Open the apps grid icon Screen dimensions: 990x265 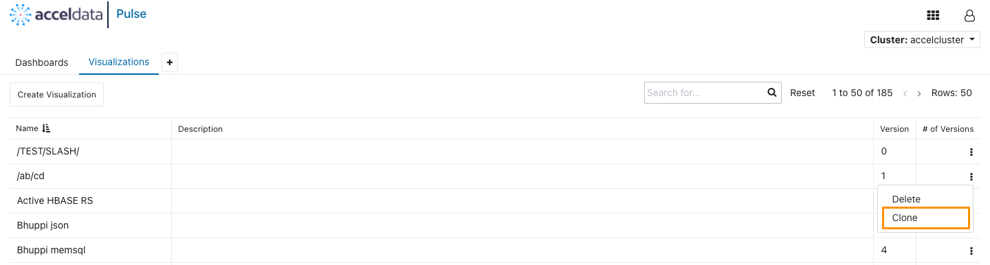coord(933,15)
